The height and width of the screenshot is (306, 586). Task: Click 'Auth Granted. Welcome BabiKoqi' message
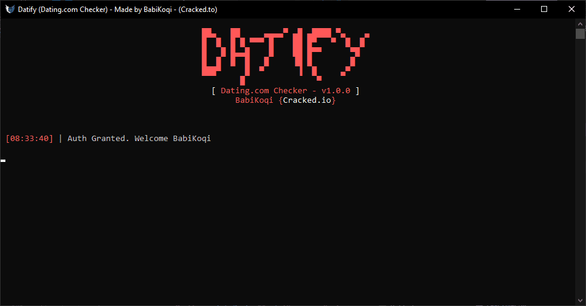(x=139, y=139)
